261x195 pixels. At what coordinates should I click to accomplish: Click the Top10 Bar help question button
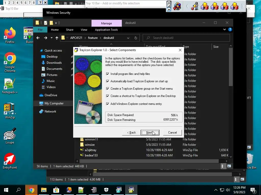(40, 3)
